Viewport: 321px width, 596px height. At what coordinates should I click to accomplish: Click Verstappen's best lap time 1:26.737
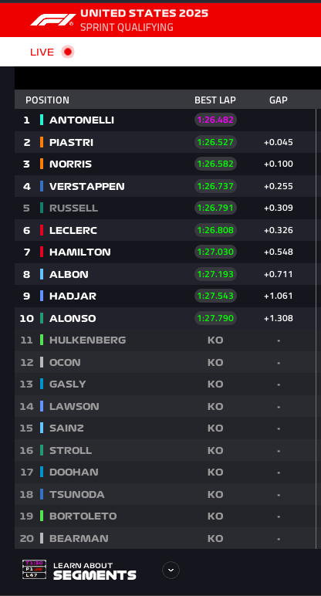pyautogui.click(x=215, y=186)
